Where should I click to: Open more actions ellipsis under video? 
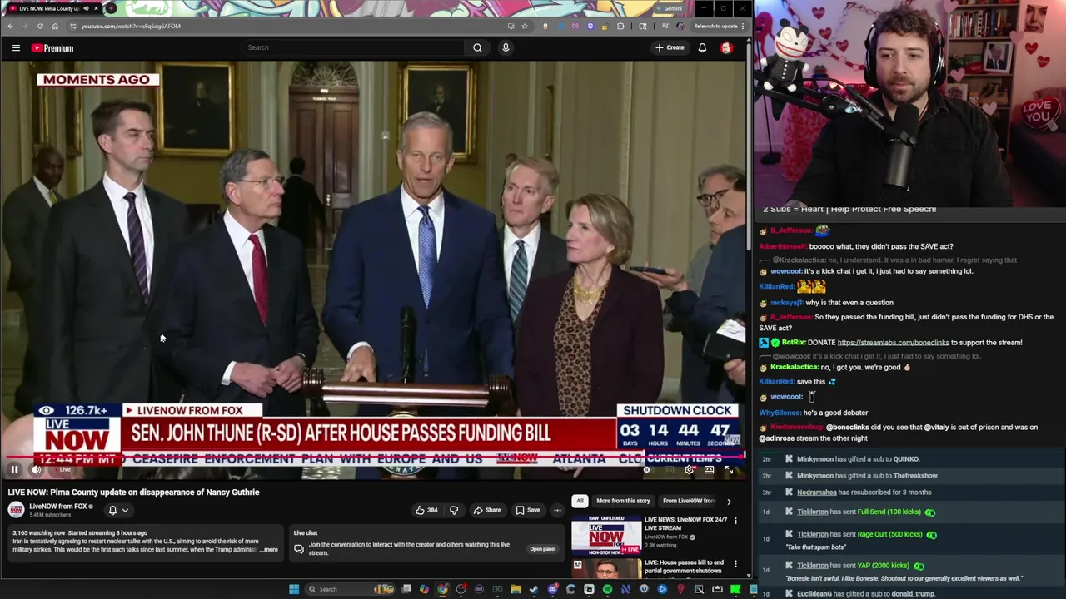[557, 510]
